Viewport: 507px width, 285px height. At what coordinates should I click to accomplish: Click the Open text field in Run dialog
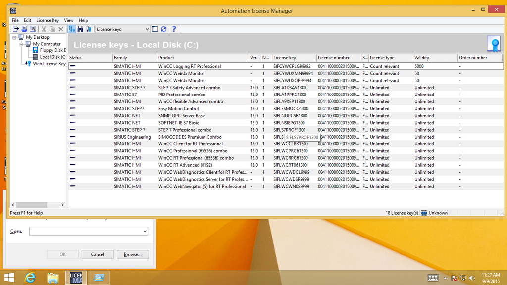[86, 231]
